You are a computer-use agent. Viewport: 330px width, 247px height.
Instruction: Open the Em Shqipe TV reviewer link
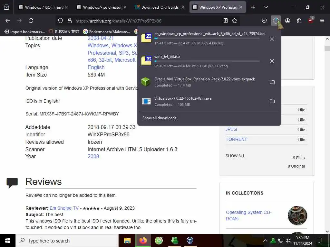click(x=64, y=208)
